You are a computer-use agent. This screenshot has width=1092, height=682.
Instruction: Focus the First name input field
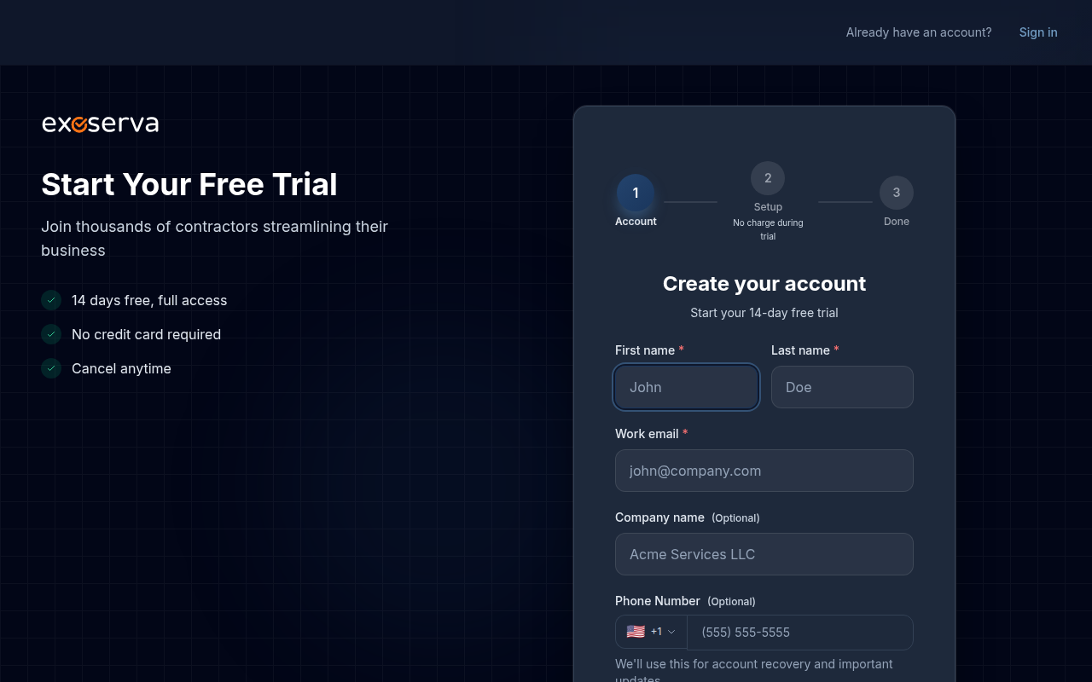click(x=687, y=387)
